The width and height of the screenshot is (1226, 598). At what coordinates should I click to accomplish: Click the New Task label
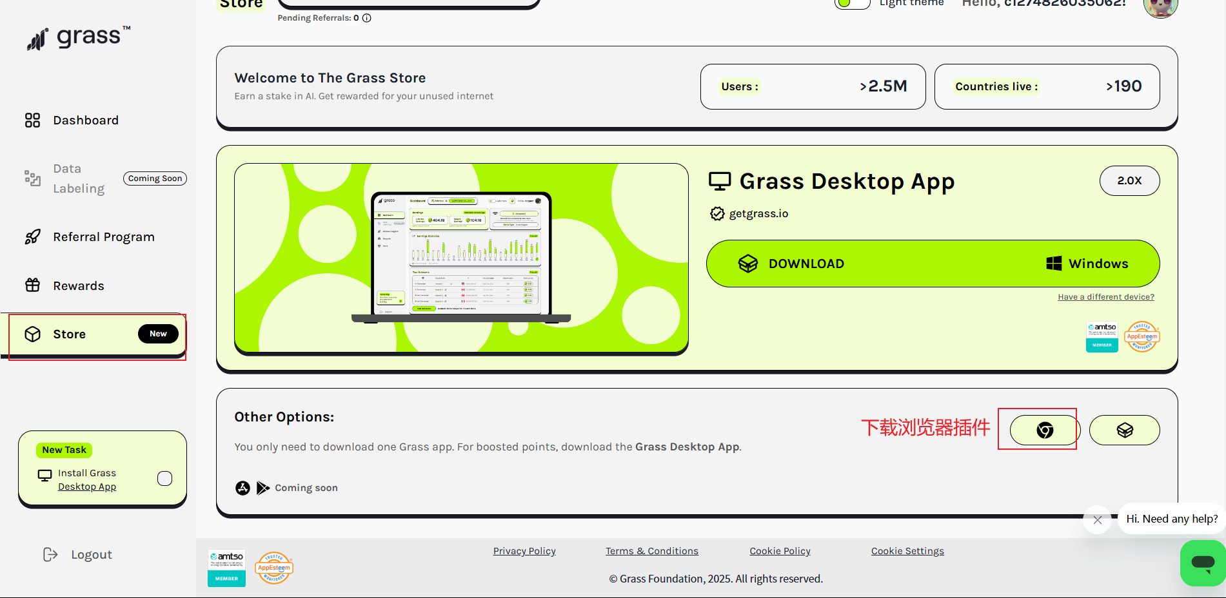[x=64, y=450]
